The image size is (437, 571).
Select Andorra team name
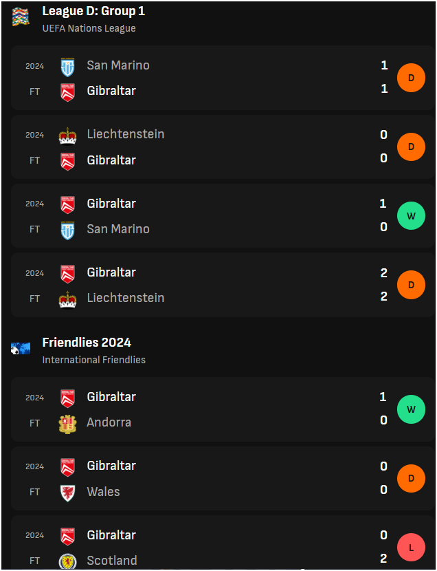tap(109, 422)
